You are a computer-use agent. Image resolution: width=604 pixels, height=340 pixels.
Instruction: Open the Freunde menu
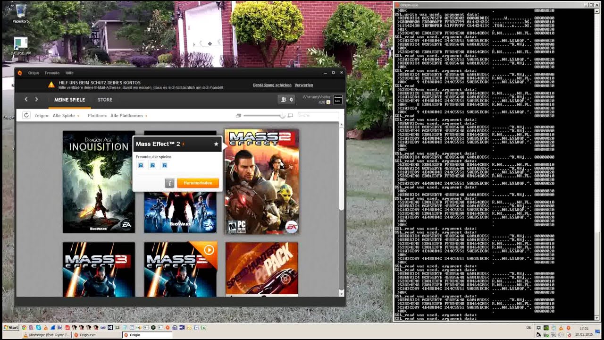[x=52, y=73]
